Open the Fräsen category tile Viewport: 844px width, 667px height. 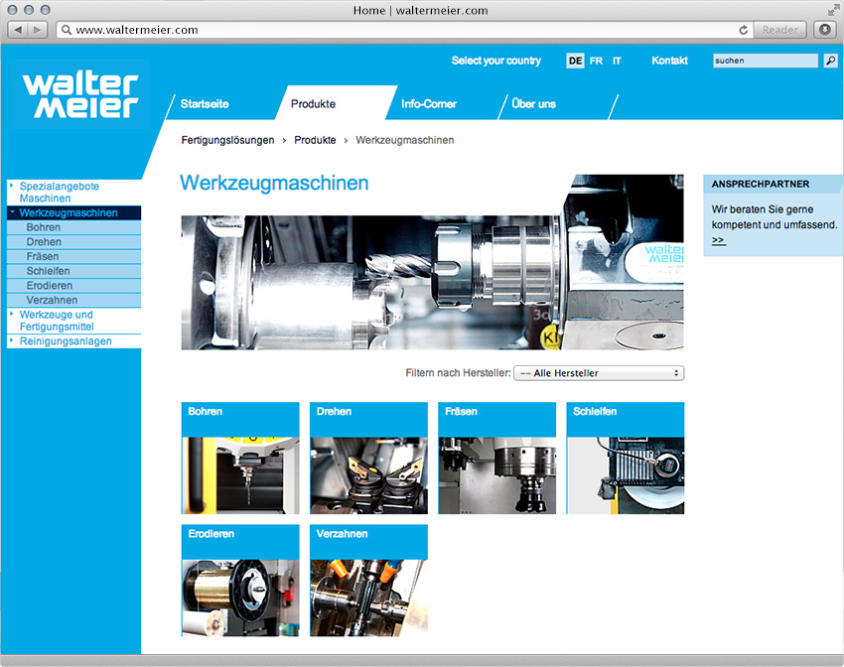tap(496, 458)
